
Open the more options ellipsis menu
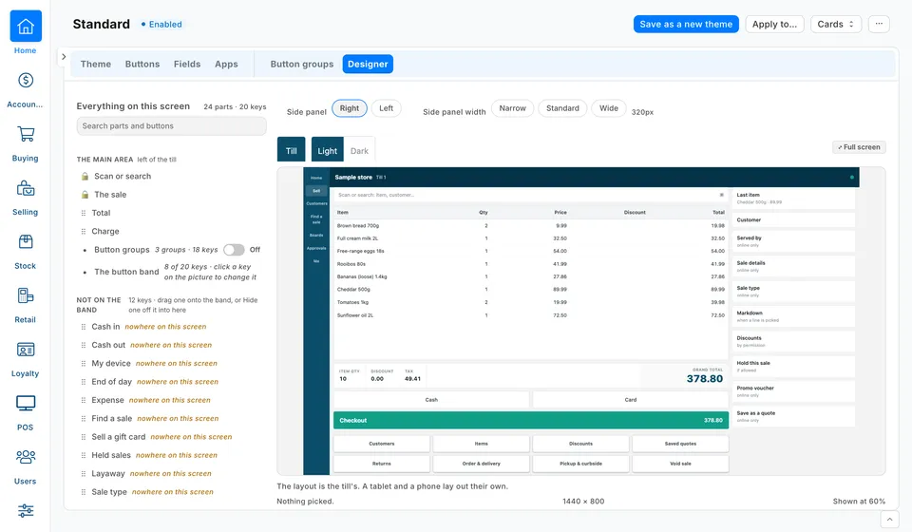coord(879,24)
